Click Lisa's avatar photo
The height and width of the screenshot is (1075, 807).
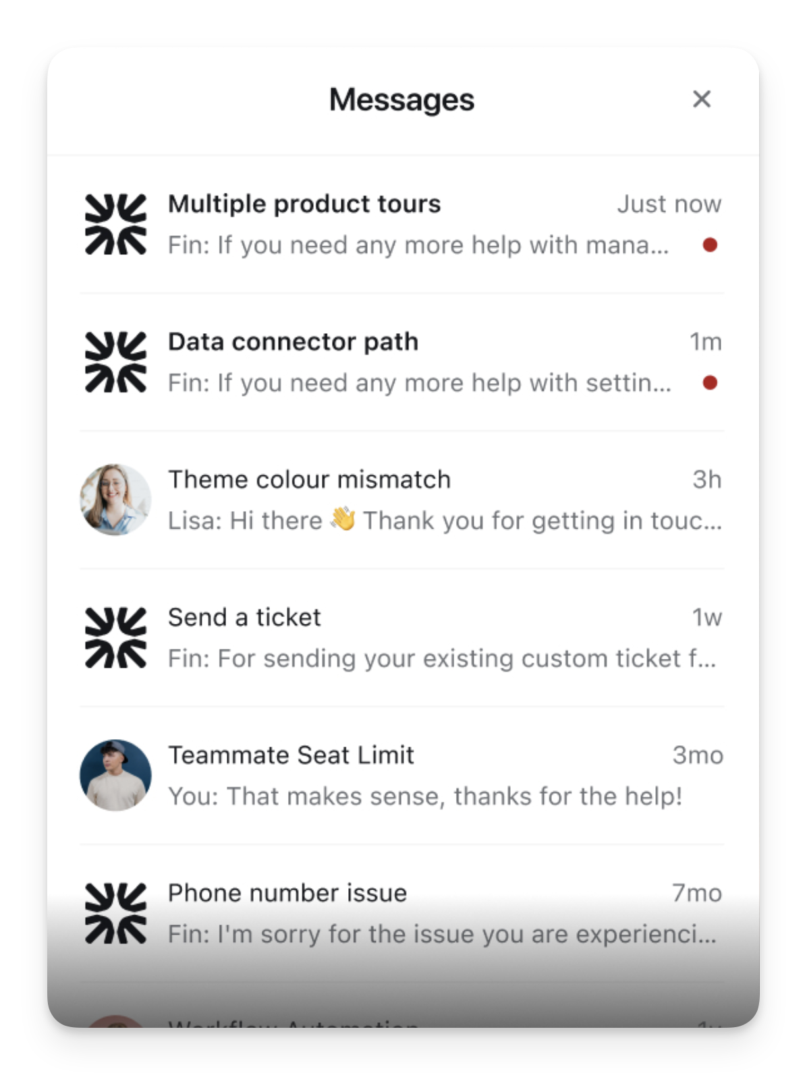115,500
